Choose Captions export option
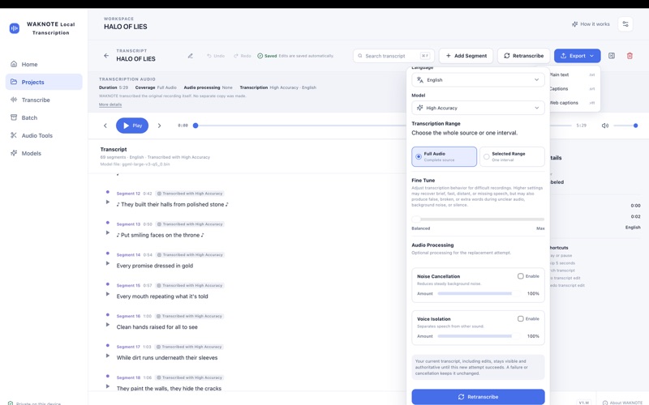 click(x=574, y=89)
